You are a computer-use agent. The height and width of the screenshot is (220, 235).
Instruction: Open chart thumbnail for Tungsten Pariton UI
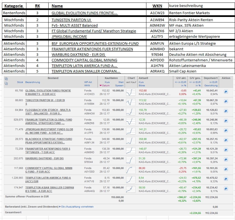click(131, 102)
